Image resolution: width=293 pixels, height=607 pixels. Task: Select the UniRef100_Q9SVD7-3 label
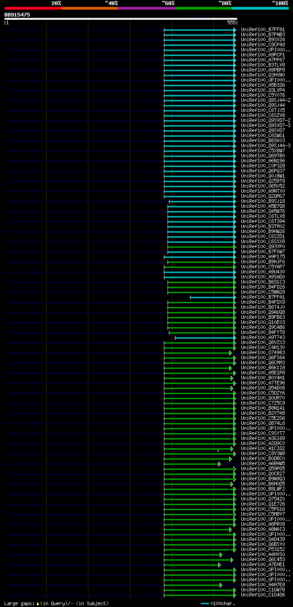click(x=266, y=125)
